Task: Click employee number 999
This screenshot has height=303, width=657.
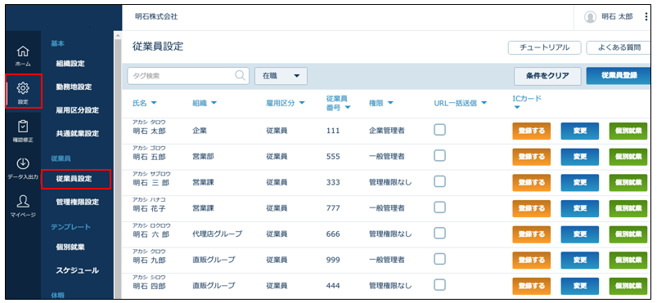Action: (x=333, y=260)
